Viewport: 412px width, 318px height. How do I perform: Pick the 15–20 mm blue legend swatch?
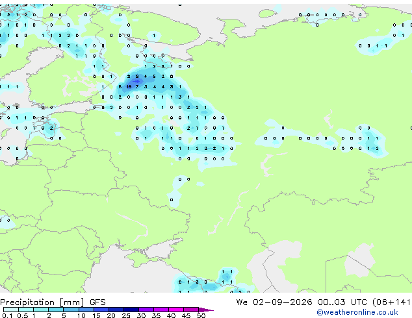coord(101,310)
